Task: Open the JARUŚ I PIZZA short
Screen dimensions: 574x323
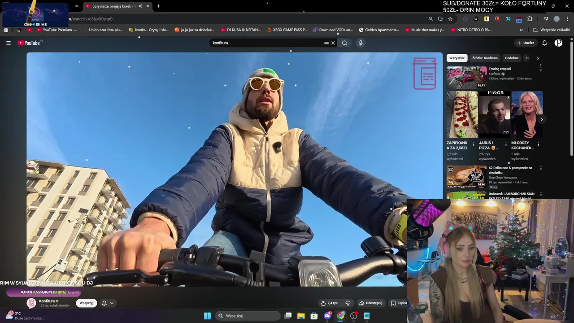Action: click(x=494, y=115)
